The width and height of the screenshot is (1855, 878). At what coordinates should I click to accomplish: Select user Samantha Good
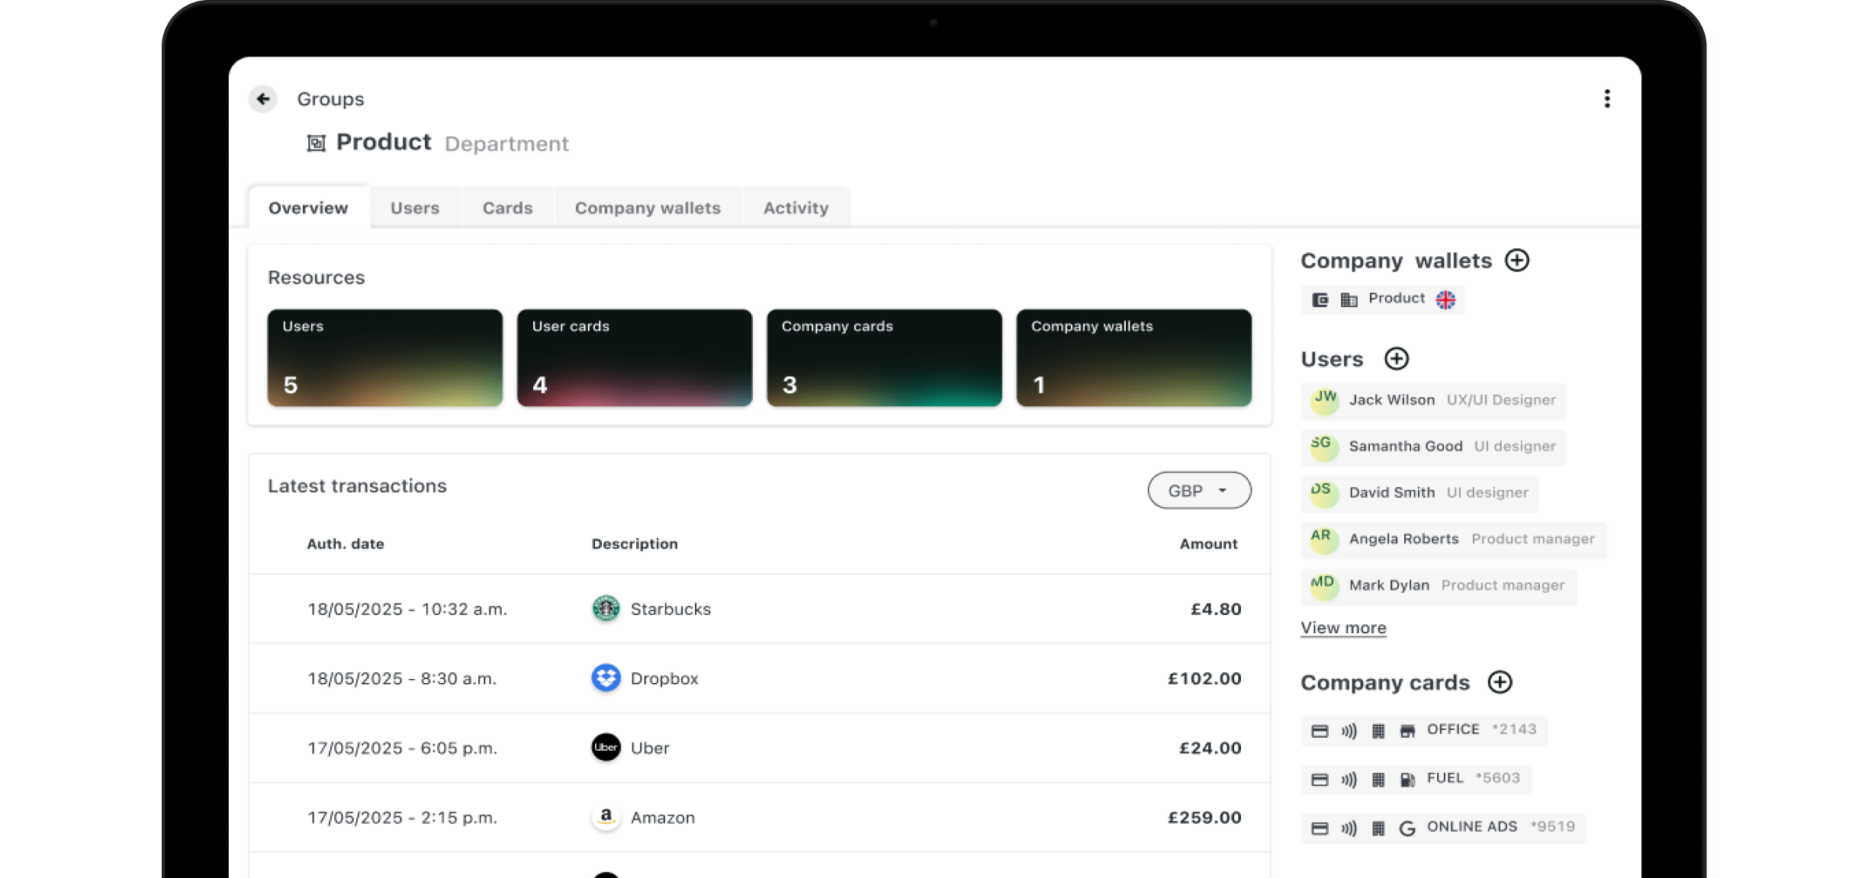pyautogui.click(x=1433, y=447)
